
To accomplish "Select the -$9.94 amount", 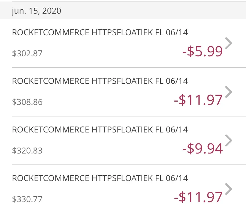I will [x=203, y=148].
